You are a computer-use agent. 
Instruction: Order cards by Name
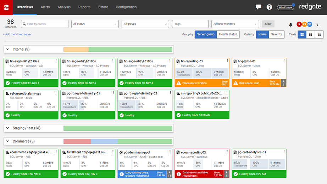point(262,34)
